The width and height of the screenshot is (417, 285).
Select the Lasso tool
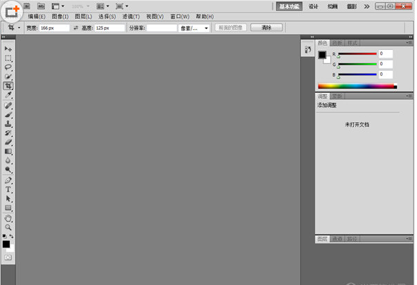tap(8, 67)
